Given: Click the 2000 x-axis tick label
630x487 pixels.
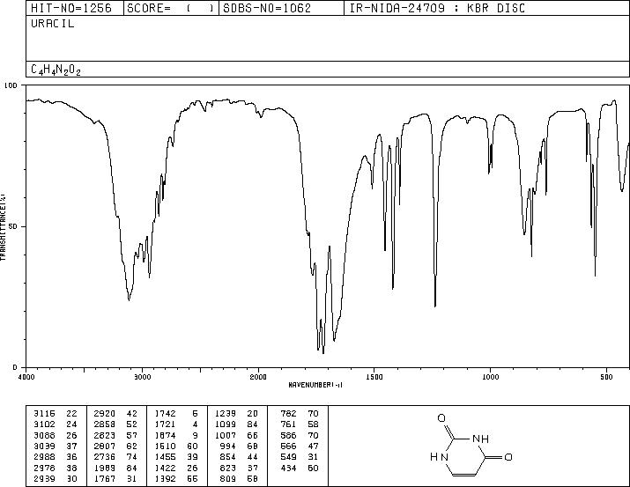Looking at the screenshot, I should point(258,377).
